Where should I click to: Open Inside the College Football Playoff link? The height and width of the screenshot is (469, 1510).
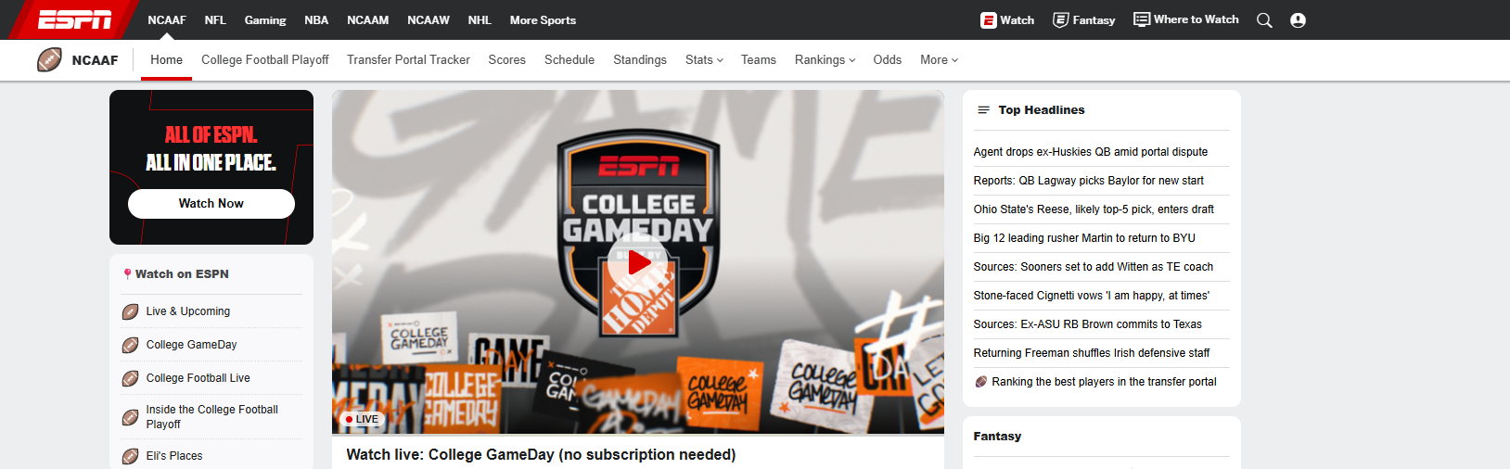(x=212, y=417)
